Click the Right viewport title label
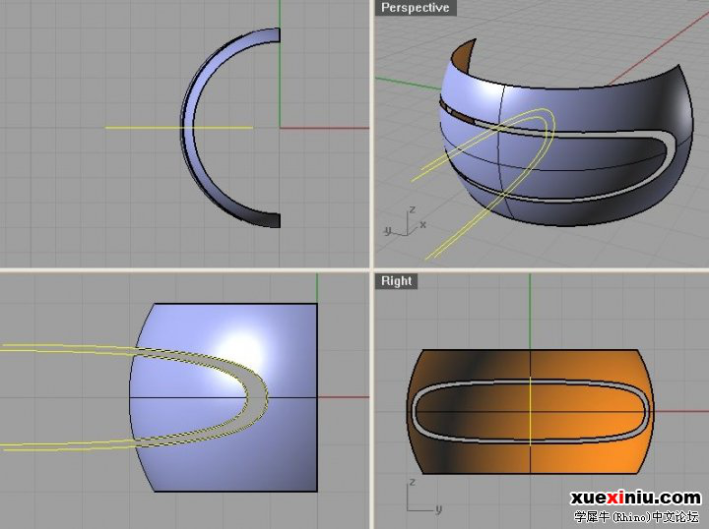The width and height of the screenshot is (709, 529). click(397, 281)
